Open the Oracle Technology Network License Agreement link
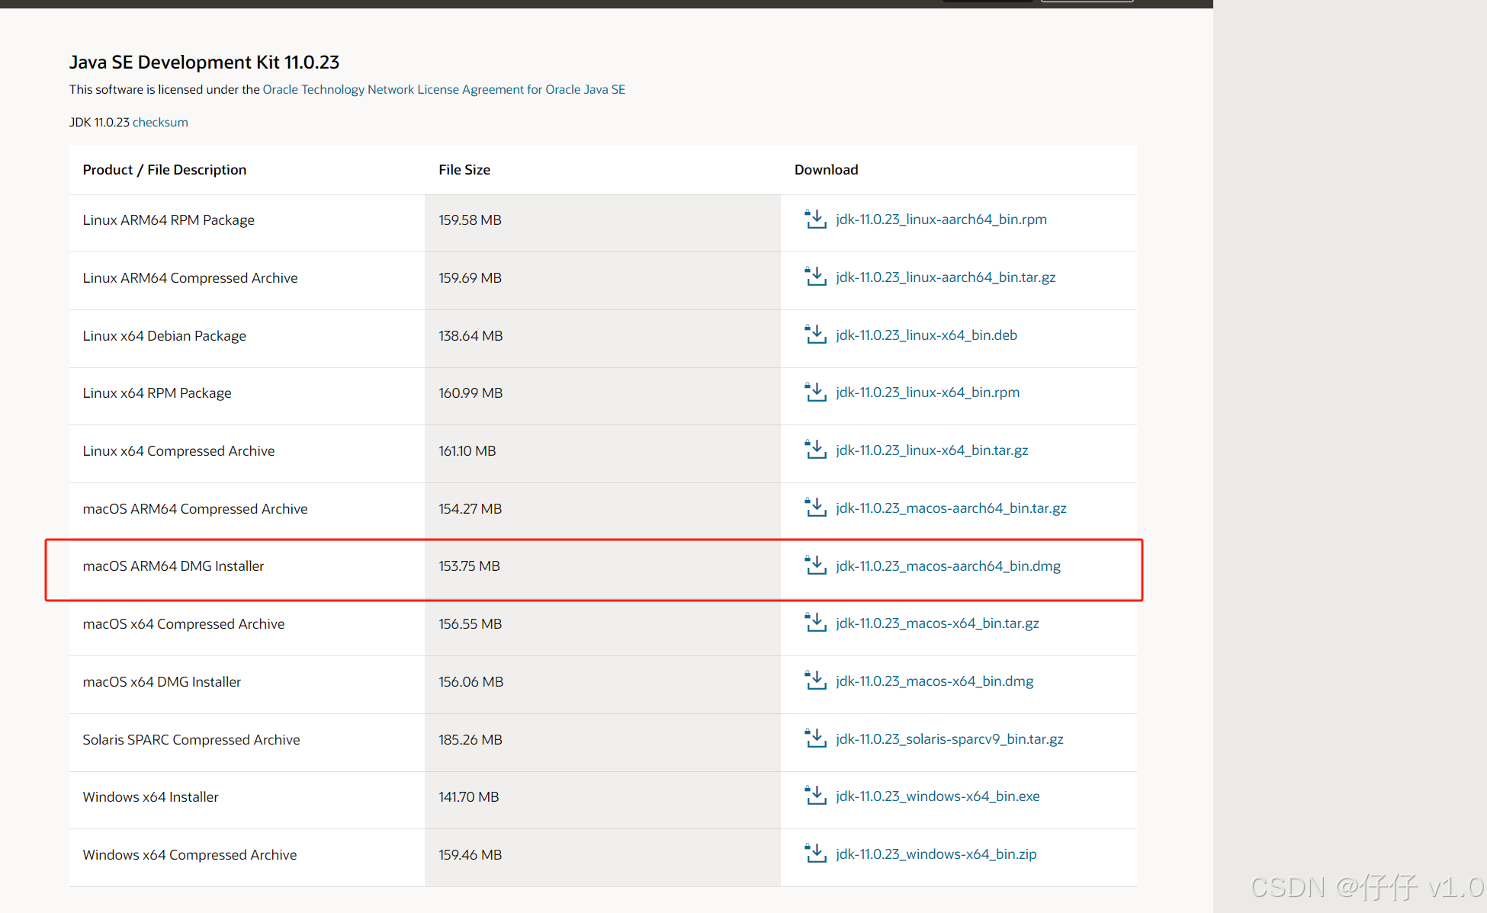1487x913 pixels. coord(444,89)
